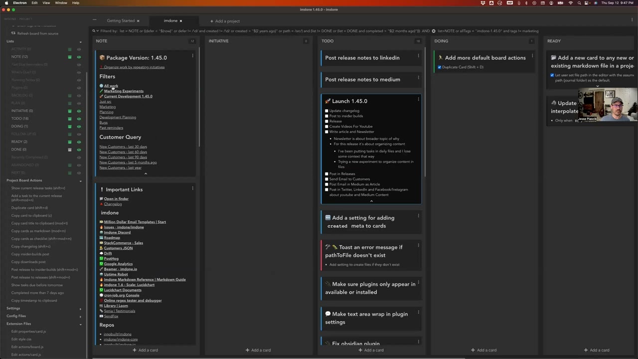Run Copy changelog (shift+c) board action

pyautogui.click(x=31, y=246)
